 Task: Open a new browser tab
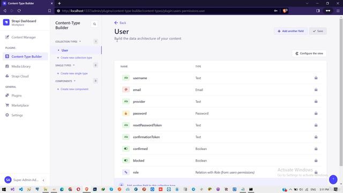tap(59, 3)
